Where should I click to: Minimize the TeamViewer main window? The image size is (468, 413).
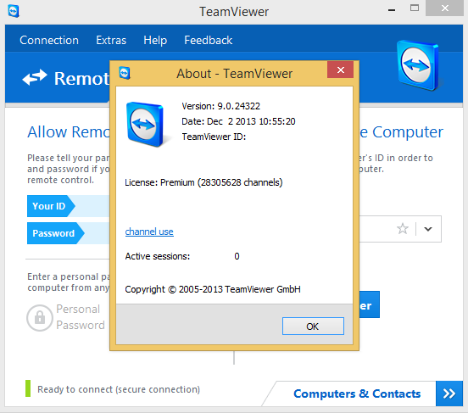click(x=392, y=9)
